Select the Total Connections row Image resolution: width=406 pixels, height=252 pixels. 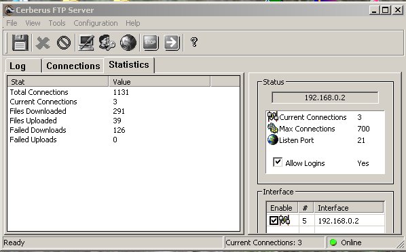[124, 92]
